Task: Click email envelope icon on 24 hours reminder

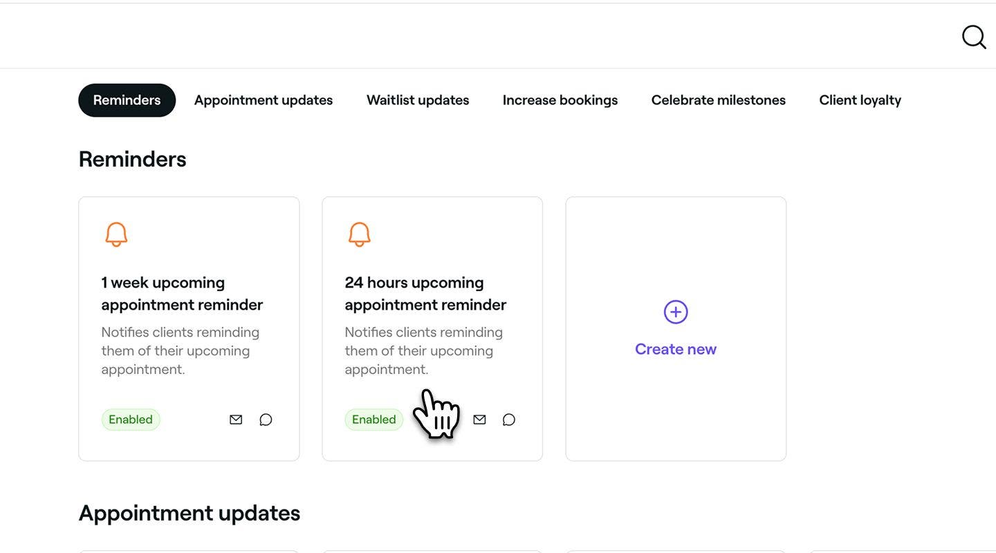Action: tap(479, 420)
